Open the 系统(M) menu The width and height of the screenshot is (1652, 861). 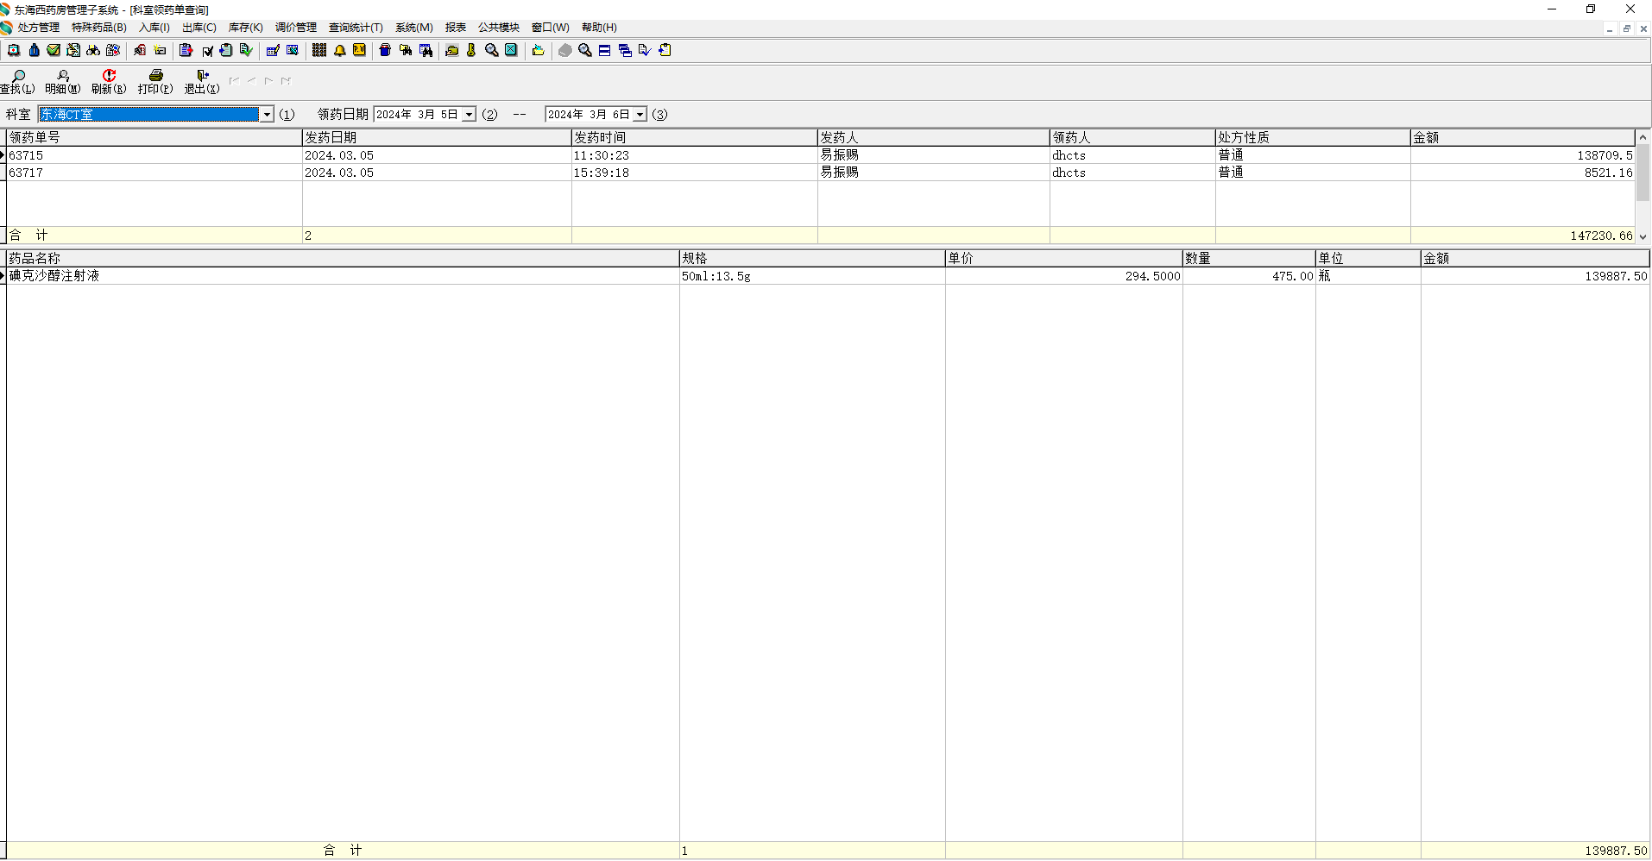414,28
